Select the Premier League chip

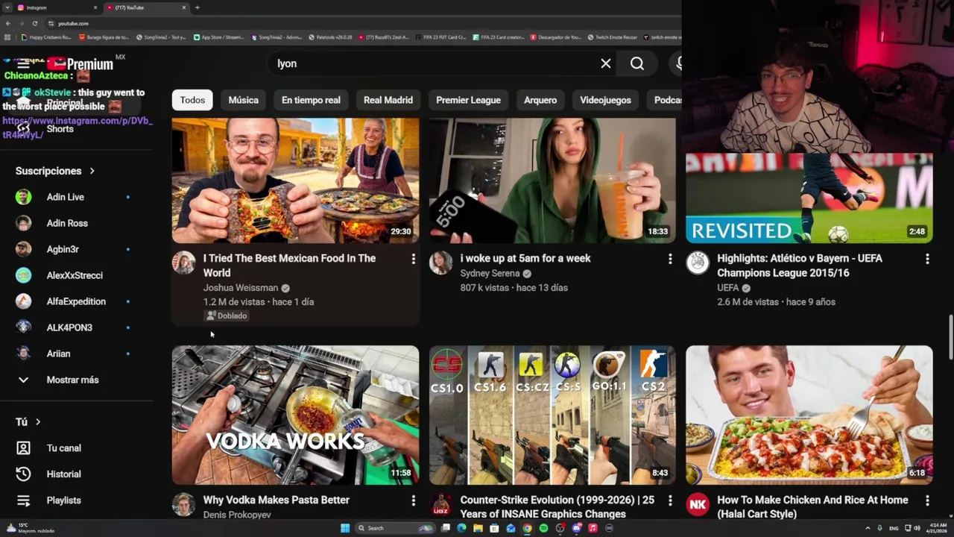469,100
